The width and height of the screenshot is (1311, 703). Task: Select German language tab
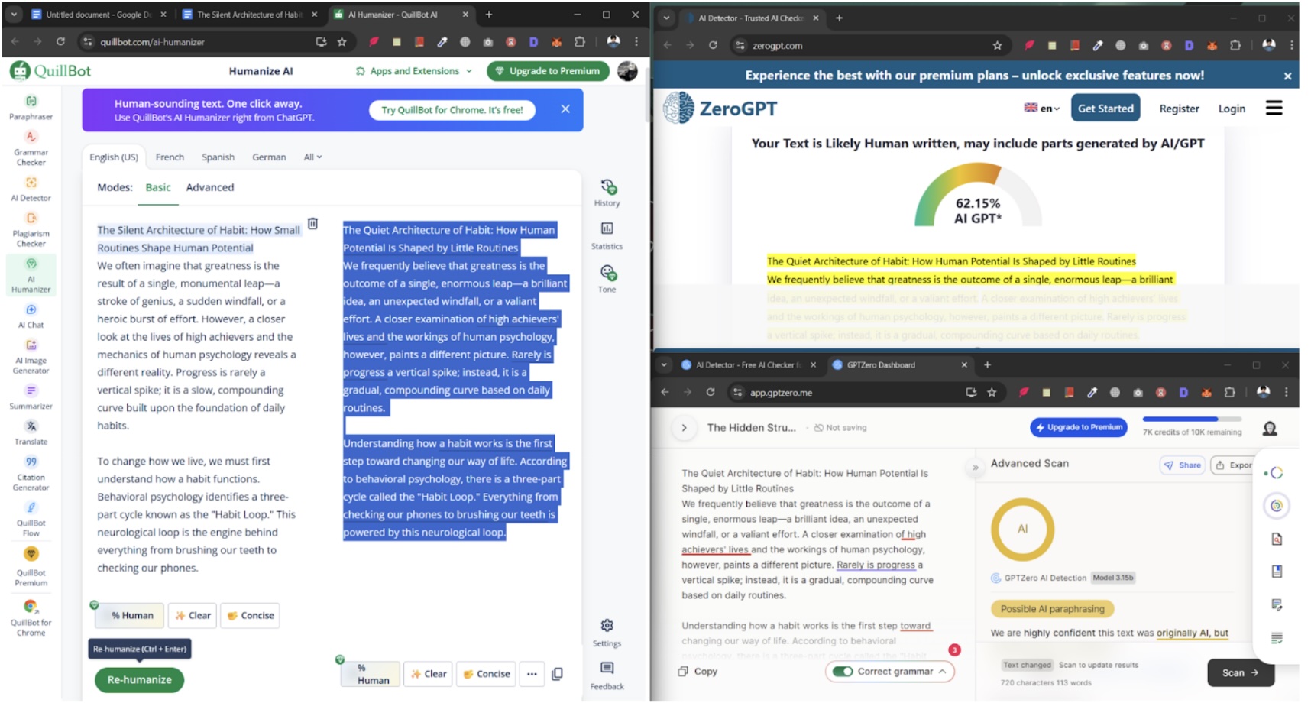coord(269,157)
